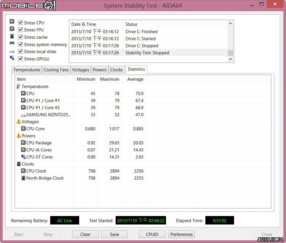Click the log list scroll up arrow
This screenshot has width=286, height=243.
pos(231,24)
